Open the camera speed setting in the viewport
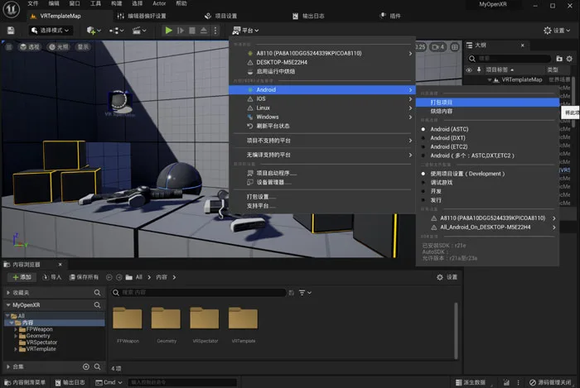The image size is (580, 388). tap(438, 47)
